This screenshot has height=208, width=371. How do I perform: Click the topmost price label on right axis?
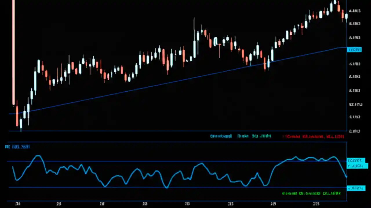tap(355, 11)
